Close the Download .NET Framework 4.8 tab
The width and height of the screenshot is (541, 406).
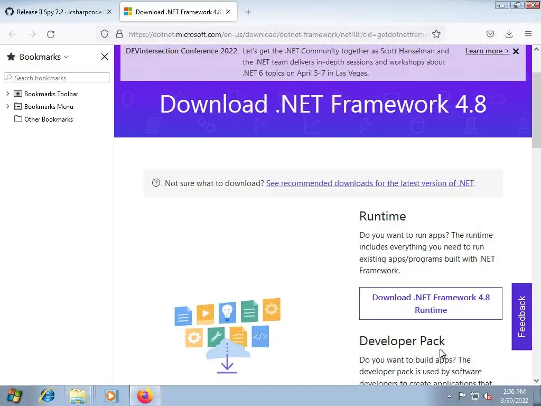(x=228, y=12)
